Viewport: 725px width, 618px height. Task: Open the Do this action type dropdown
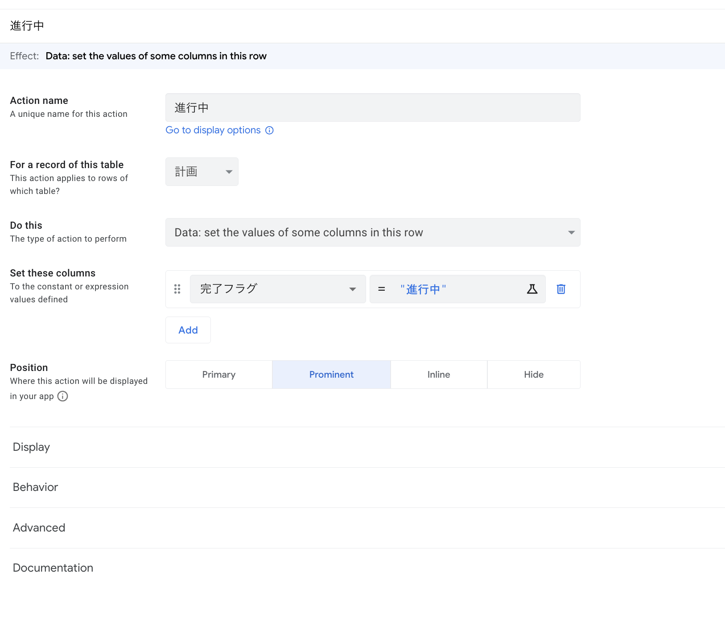coord(372,232)
